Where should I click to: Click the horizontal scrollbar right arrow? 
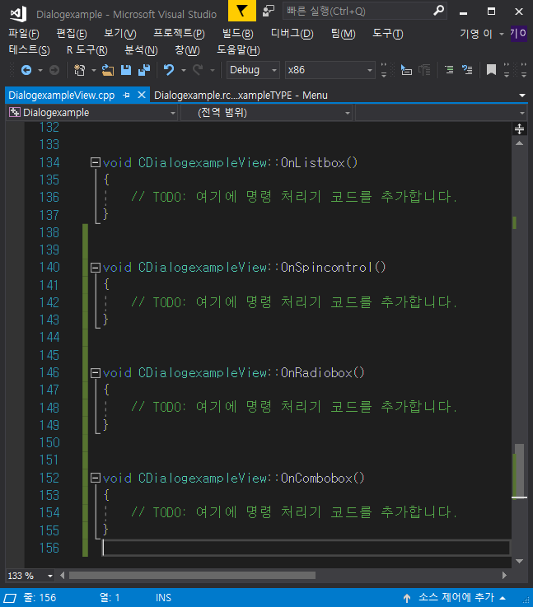pos(504,576)
